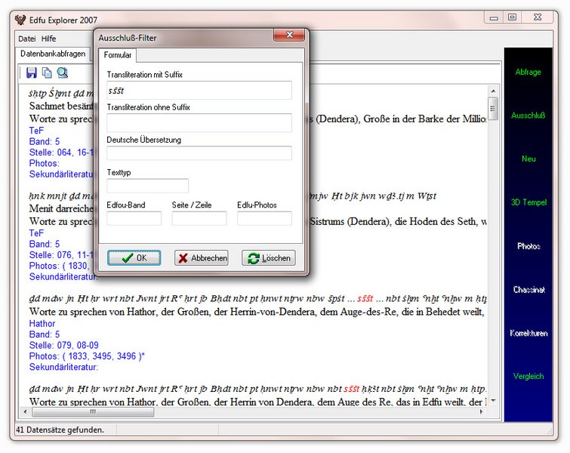
Task: Click the Abfrage sidebar button
Action: point(528,72)
